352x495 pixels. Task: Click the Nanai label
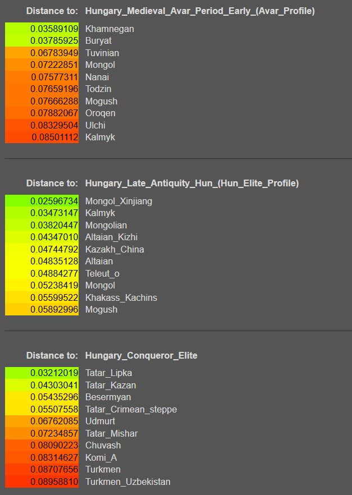coord(97,77)
